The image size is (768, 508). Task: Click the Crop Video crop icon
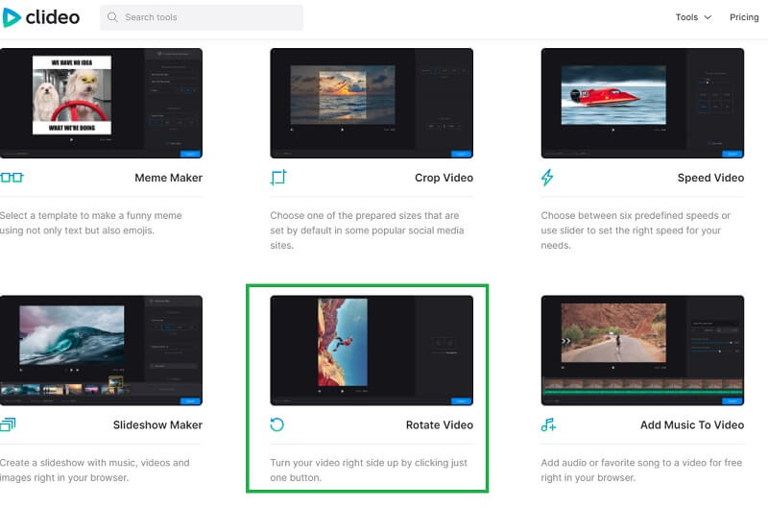pos(279,178)
